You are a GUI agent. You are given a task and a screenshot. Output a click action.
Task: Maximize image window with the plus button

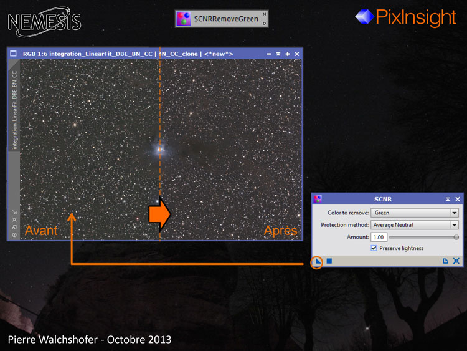288,54
